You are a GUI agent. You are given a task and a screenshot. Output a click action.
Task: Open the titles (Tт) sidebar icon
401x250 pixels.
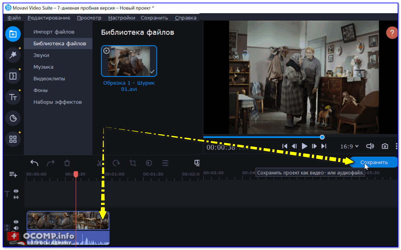(13, 97)
